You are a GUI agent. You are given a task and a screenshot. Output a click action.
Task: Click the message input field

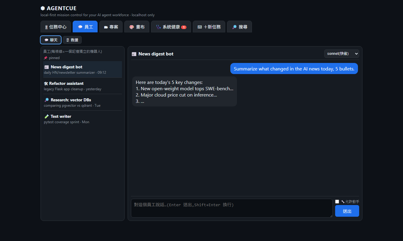point(232,208)
